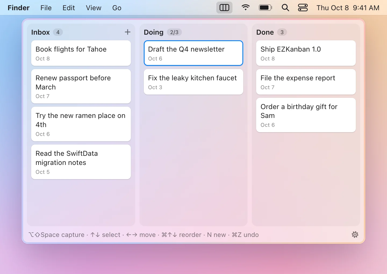Viewport: 387px width, 274px height.
Task: Open Spotlight search magnifier icon
Action: [285, 8]
